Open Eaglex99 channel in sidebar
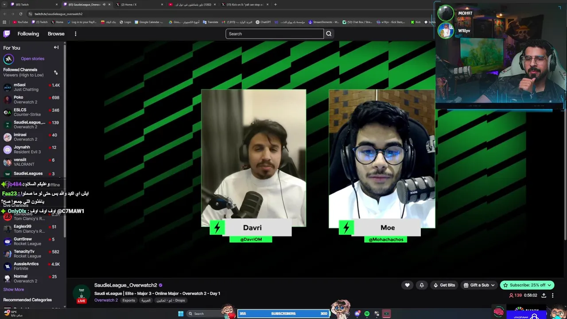The height and width of the screenshot is (319, 567). (x=32, y=229)
